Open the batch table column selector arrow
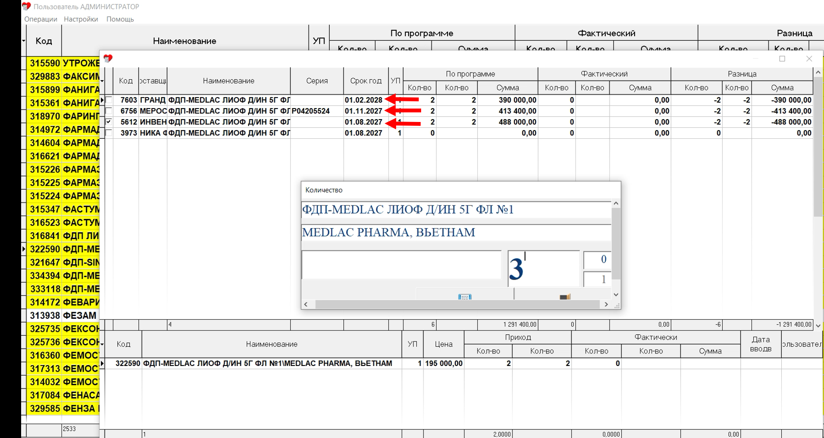824x438 pixels. [102, 81]
